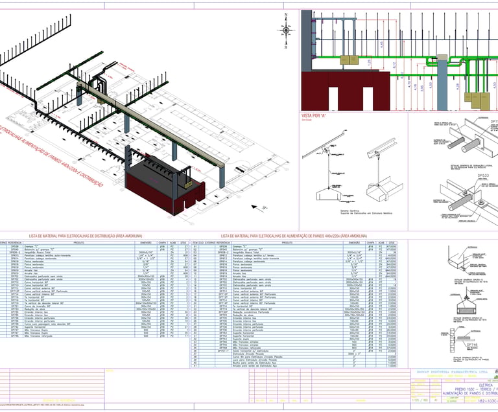Select the rotated red ELETROCALHAS ALIMENTAÇÃO DE PAINEIS text
The image size is (498, 412).
click(51, 155)
